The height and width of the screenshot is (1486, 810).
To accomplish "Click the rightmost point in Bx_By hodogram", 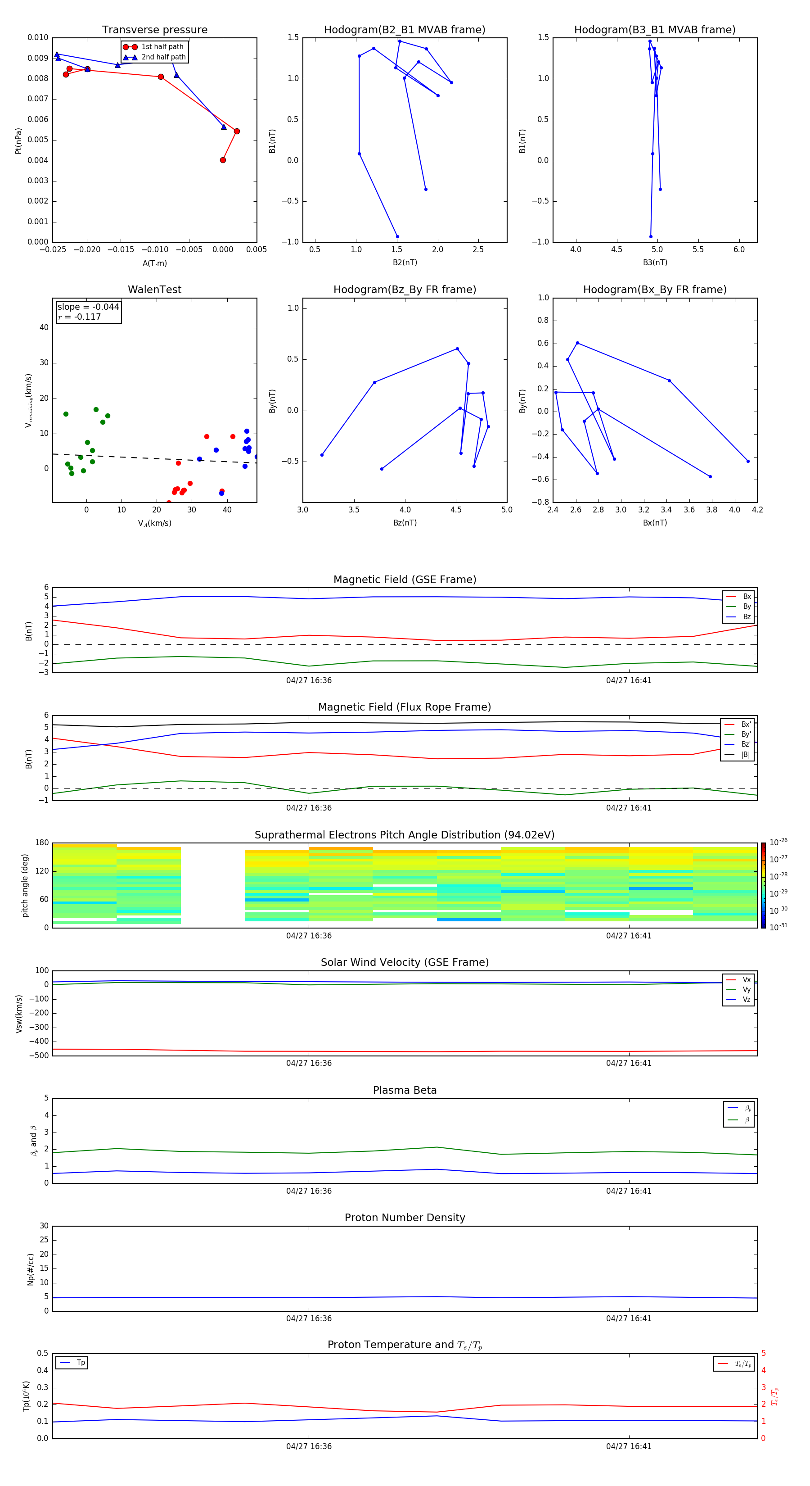I will 748,462.
